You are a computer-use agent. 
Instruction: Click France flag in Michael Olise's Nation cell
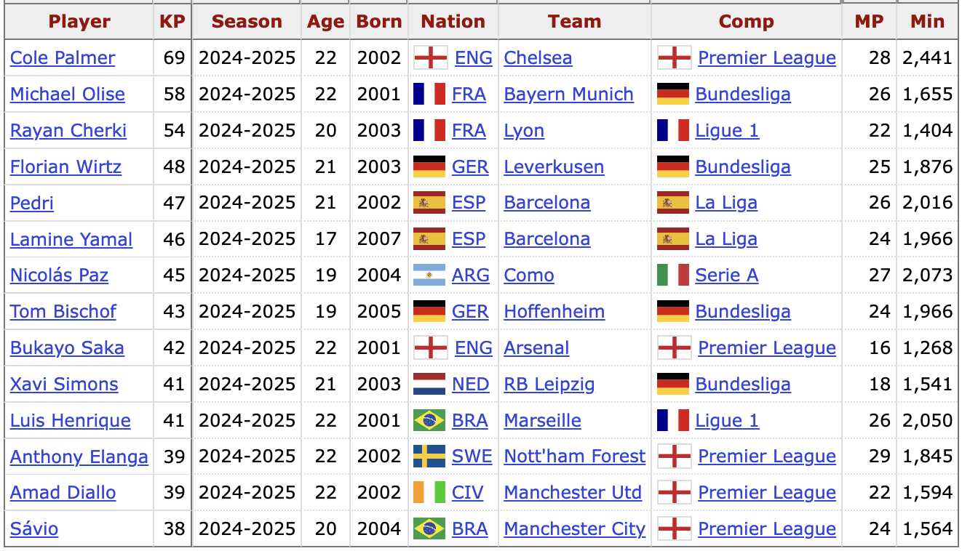pyautogui.click(x=429, y=94)
